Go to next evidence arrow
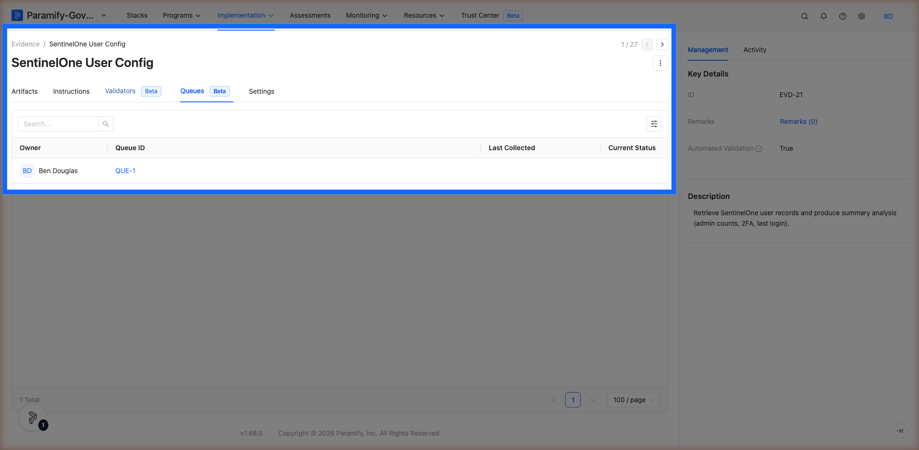Screen dimensions: 919x450 coord(662,44)
